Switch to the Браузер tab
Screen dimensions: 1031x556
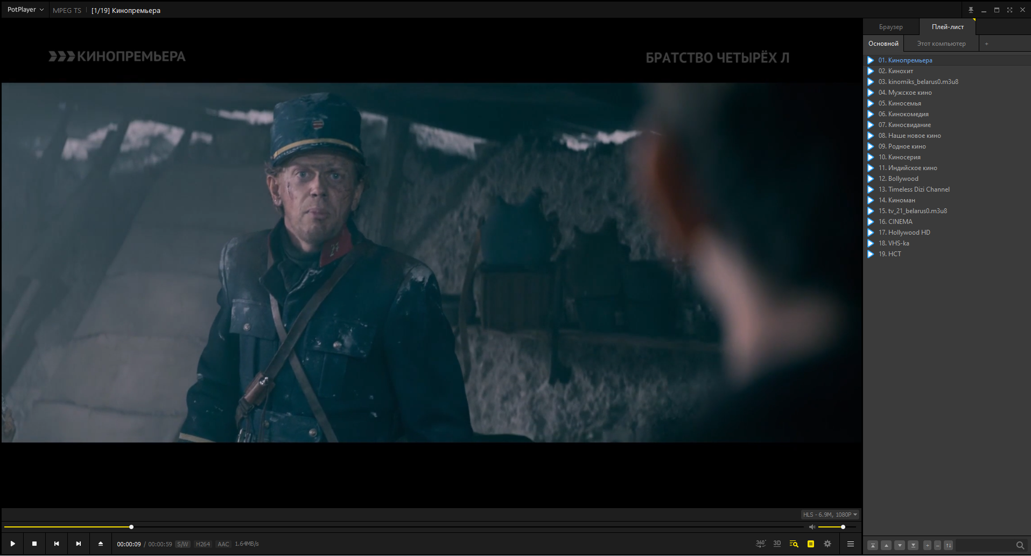coord(891,27)
